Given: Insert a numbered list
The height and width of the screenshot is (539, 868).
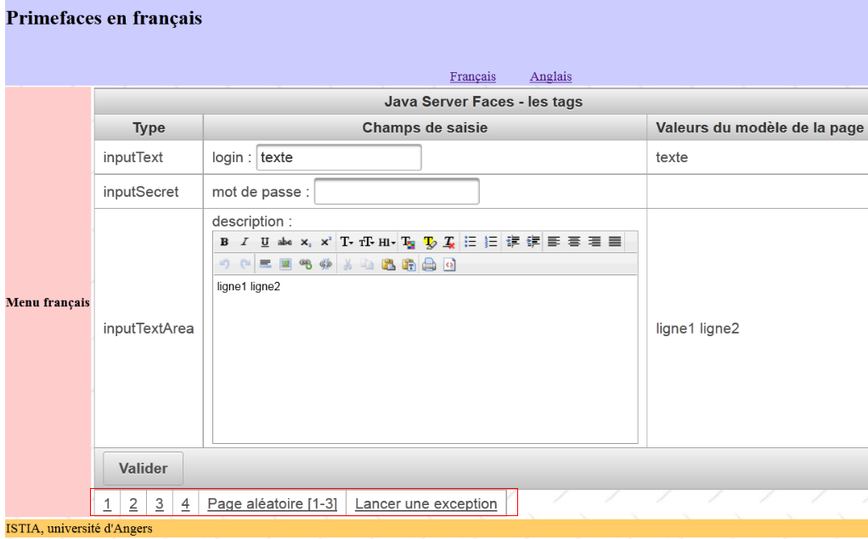Looking at the screenshot, I should (490, 242).
